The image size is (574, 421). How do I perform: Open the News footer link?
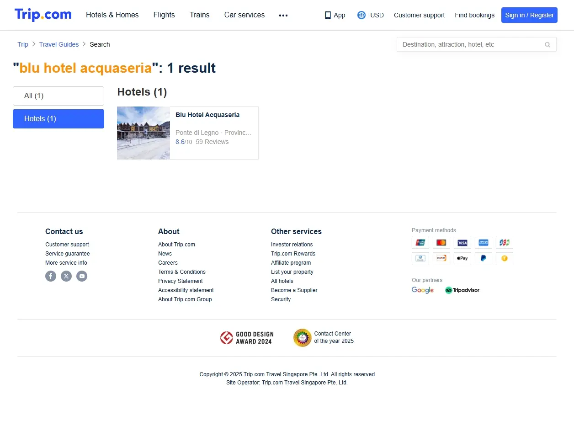click(165, 254)
